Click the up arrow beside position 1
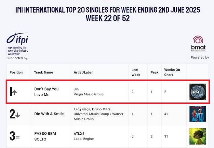The width and height of the screenshot is (214, 148). [15, 92]
